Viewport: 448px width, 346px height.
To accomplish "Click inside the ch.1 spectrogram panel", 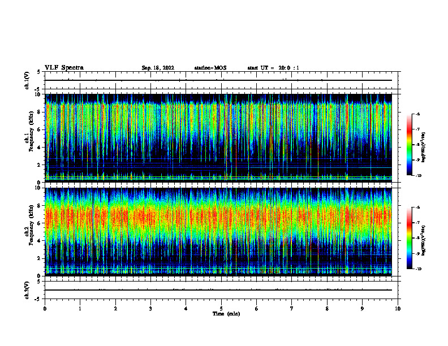I will pos(218,138).
